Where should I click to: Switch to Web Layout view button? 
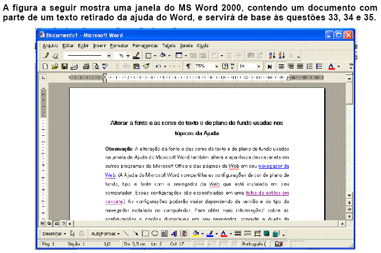coord(49,224)
